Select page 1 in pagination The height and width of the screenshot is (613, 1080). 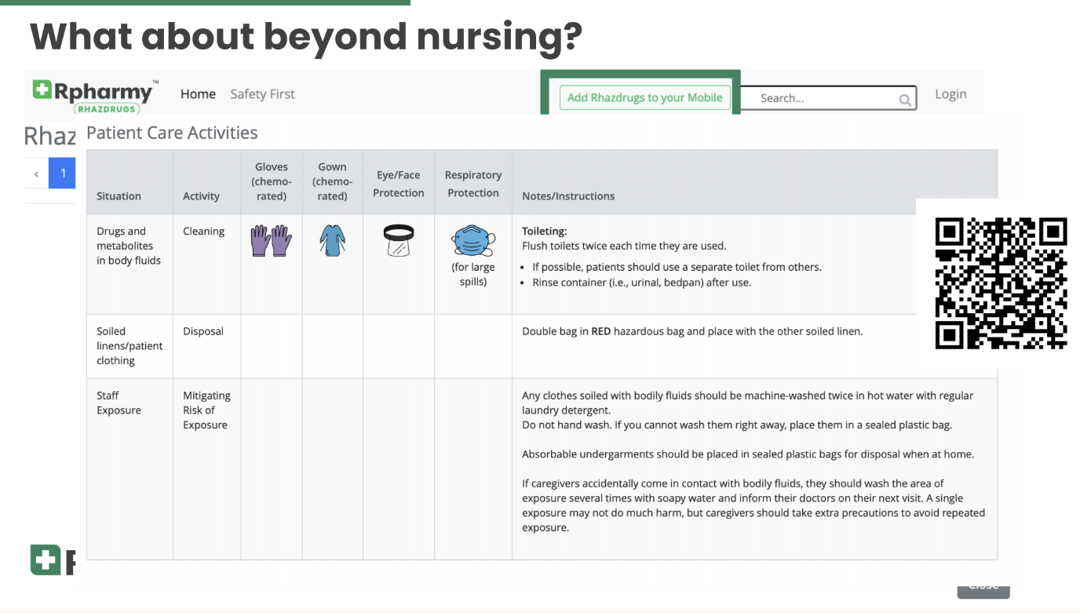63,173
